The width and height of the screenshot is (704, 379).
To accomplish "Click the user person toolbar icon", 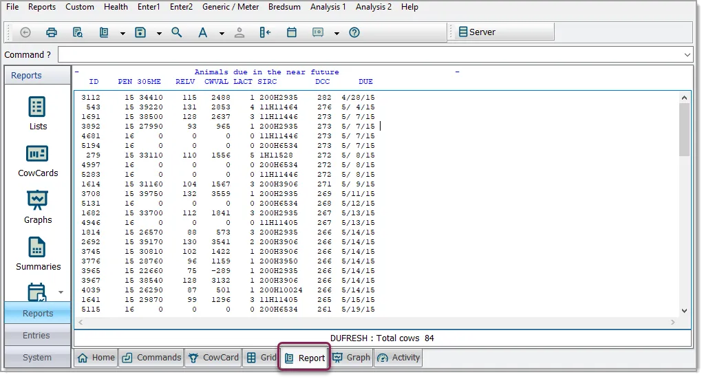I will 239,32.
